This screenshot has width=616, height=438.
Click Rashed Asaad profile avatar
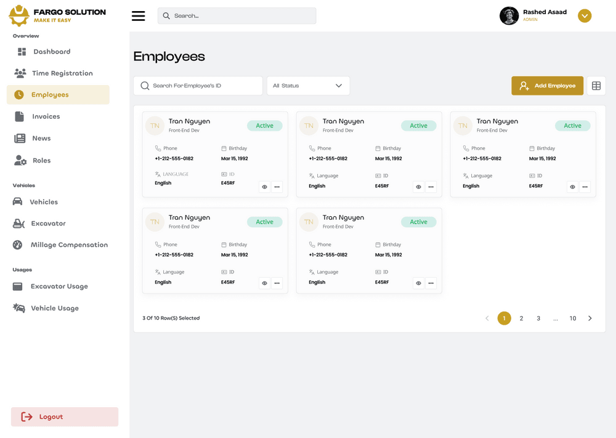tap(509, 16)
